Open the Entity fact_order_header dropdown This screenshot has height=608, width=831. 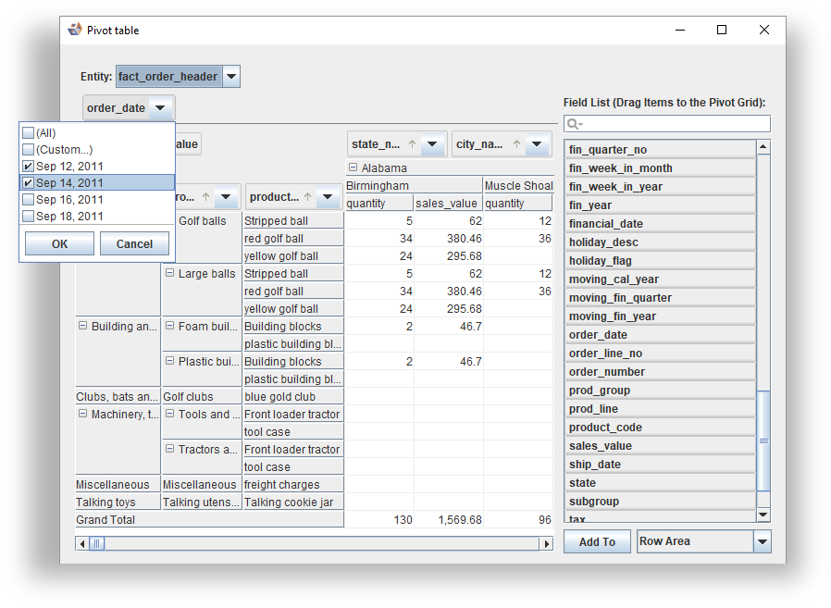pyautogui.click(x=231, y=77)
